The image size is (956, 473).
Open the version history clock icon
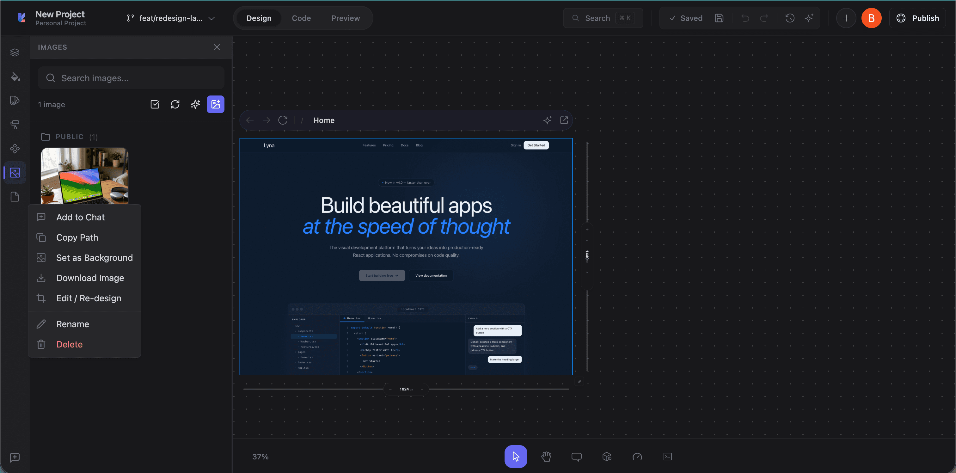pos(790,18)
